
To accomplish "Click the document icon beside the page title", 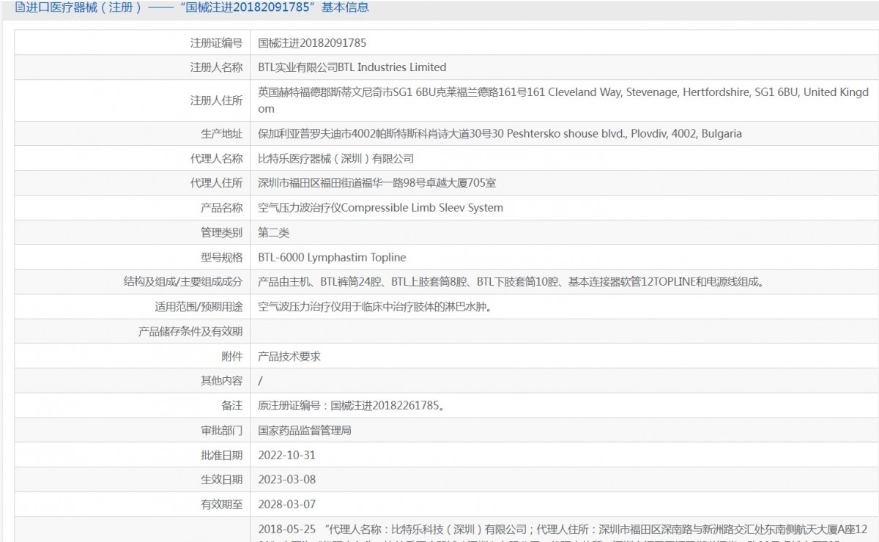I will (x=19, y=7).
